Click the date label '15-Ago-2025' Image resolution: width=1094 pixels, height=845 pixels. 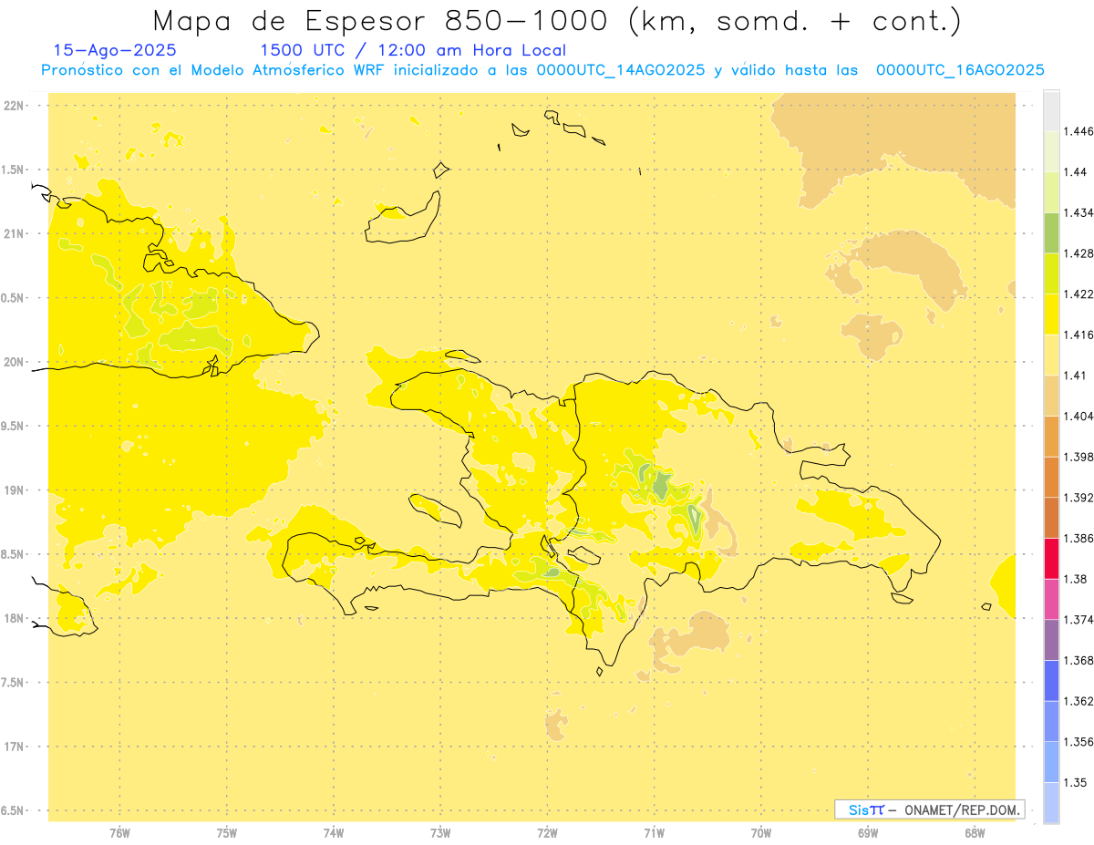[115, 50]
